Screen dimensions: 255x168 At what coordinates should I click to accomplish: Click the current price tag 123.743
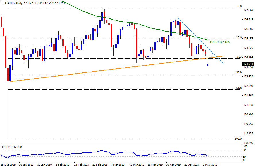tap(248, 64)
